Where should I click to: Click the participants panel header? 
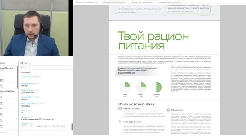pos(9,63)
